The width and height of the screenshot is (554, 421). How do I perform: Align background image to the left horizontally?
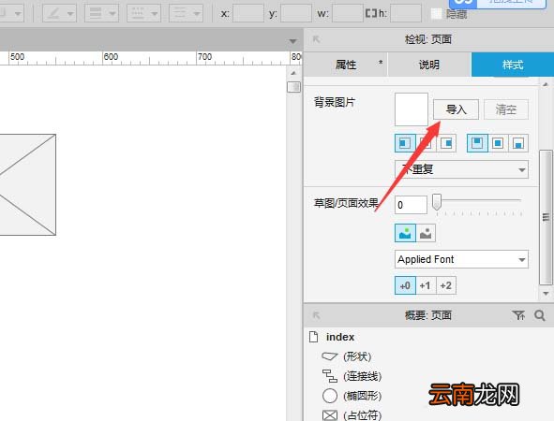point(405,143)
